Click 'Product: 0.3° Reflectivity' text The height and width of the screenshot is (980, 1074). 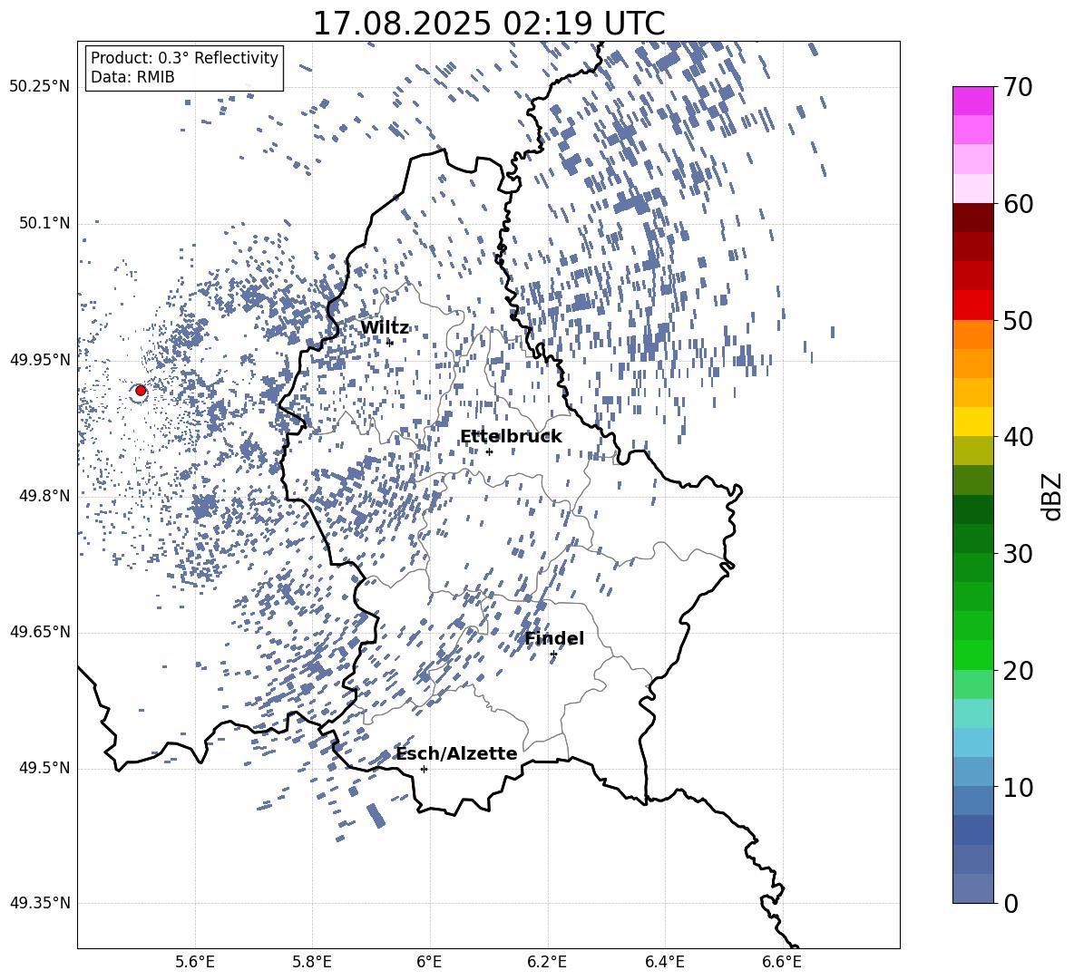click(184, 58)
